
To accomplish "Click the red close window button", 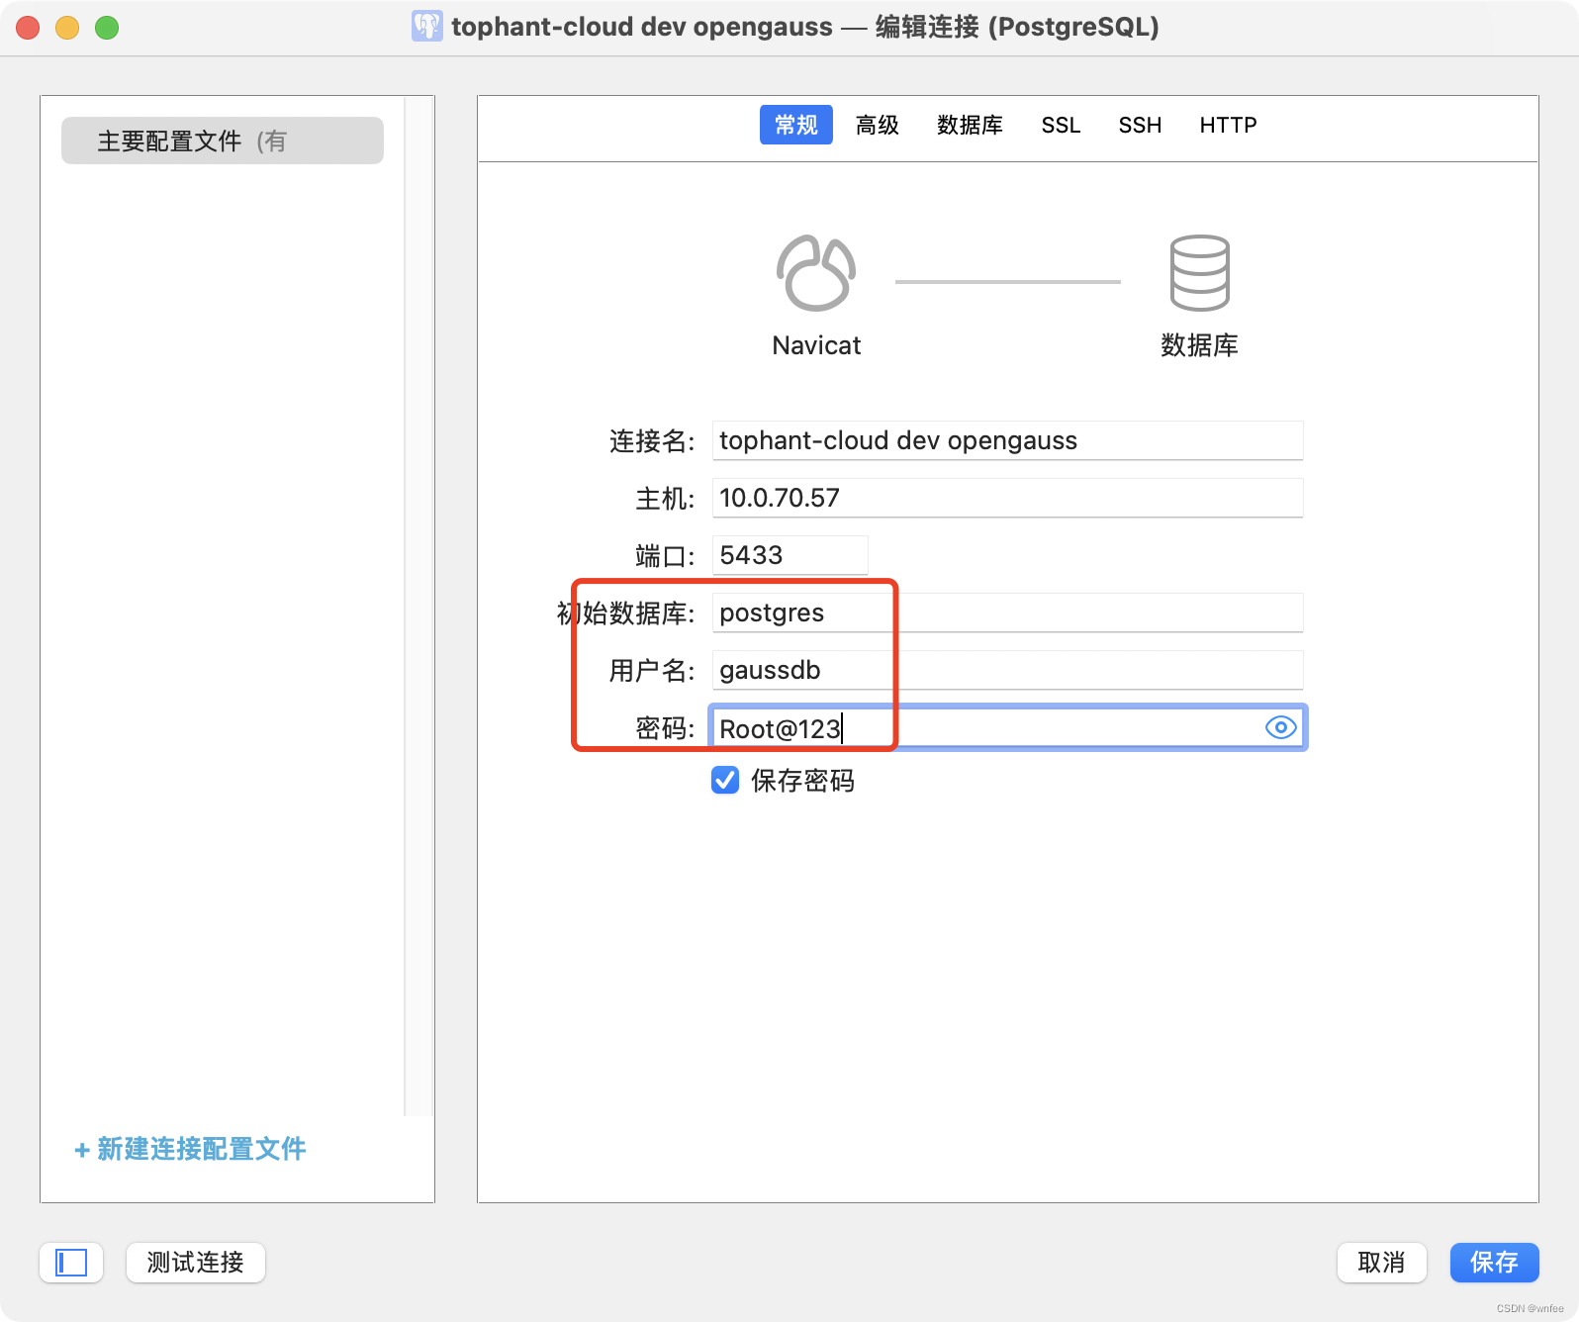I will 28,28.
